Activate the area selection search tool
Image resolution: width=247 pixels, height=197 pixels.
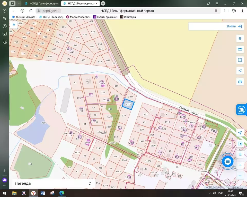(x=240, y=60)
